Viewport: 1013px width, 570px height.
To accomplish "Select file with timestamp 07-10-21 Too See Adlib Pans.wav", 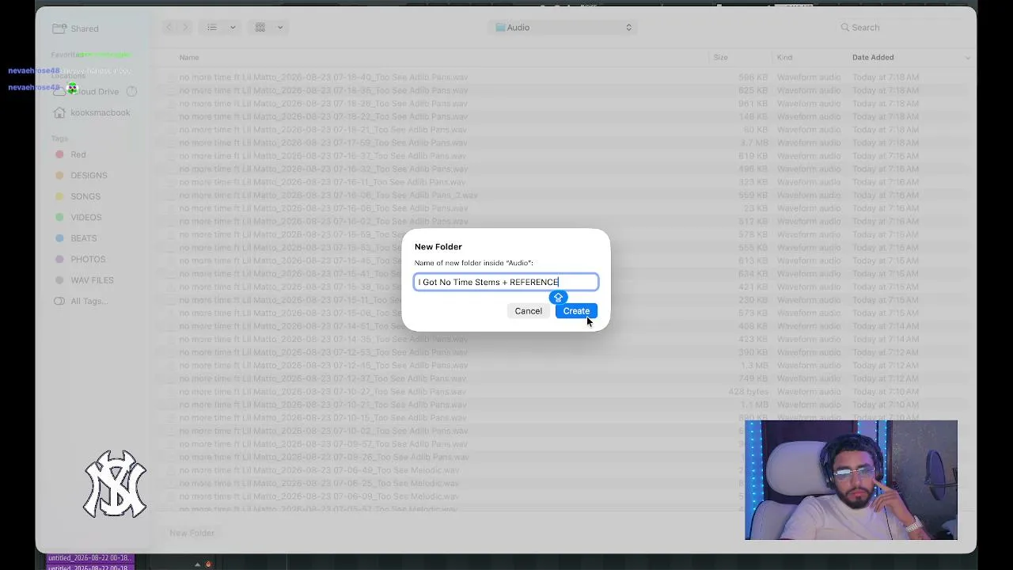I will (323, 405).
